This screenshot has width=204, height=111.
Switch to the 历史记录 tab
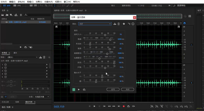point(5,102)
